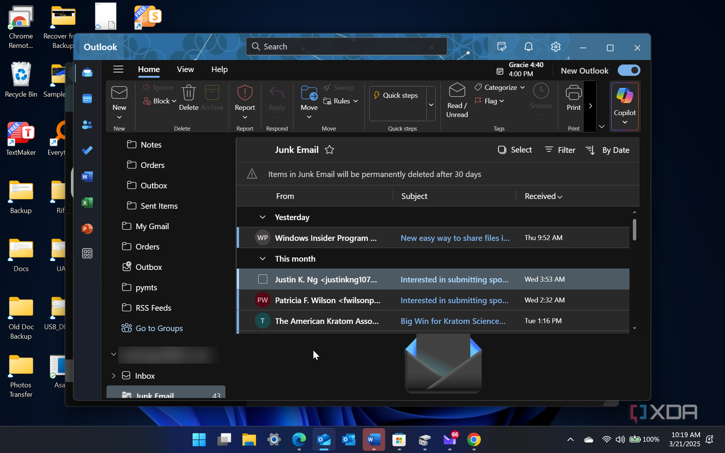Open the Move dropdown menu
The image size is (725, 453).
click(309, 116)
